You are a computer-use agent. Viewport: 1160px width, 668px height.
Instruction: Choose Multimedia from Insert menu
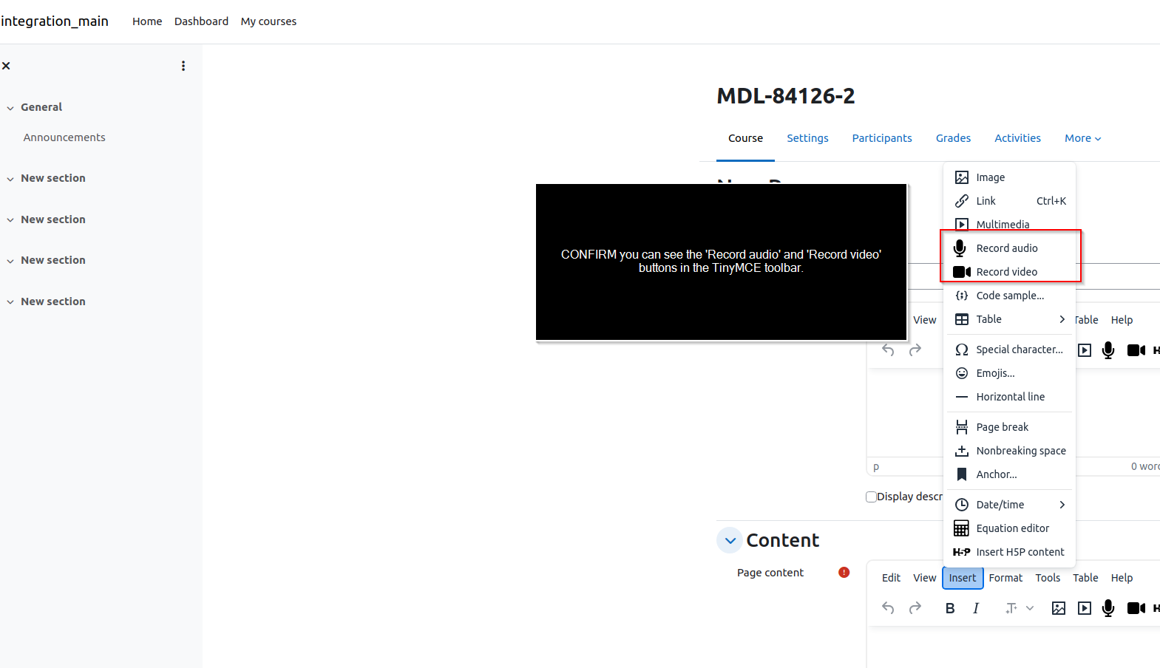point(1010,225)
